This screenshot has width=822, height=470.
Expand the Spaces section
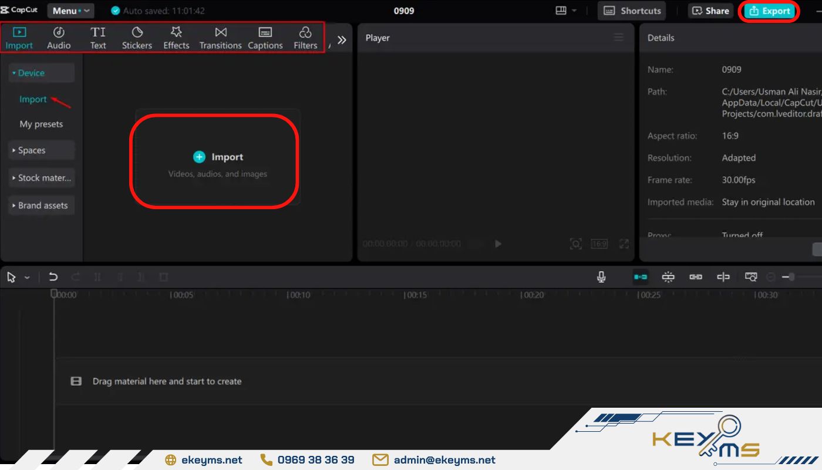click(x=41, y=150)
